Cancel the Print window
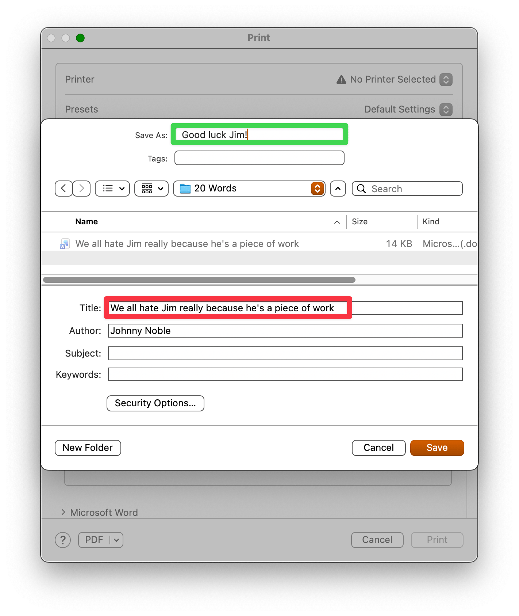 pos(377,540)
